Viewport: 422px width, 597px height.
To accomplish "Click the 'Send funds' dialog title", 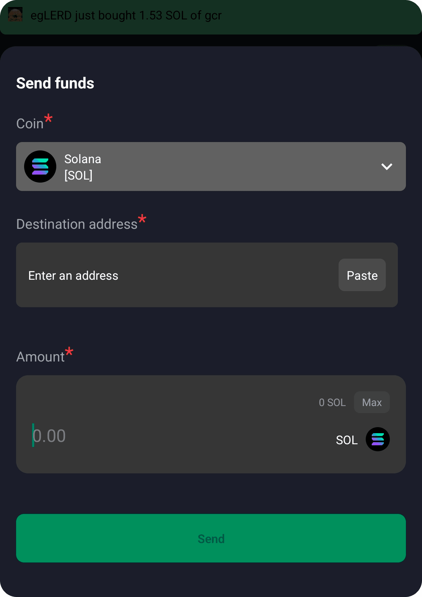I will pos(55,83).
